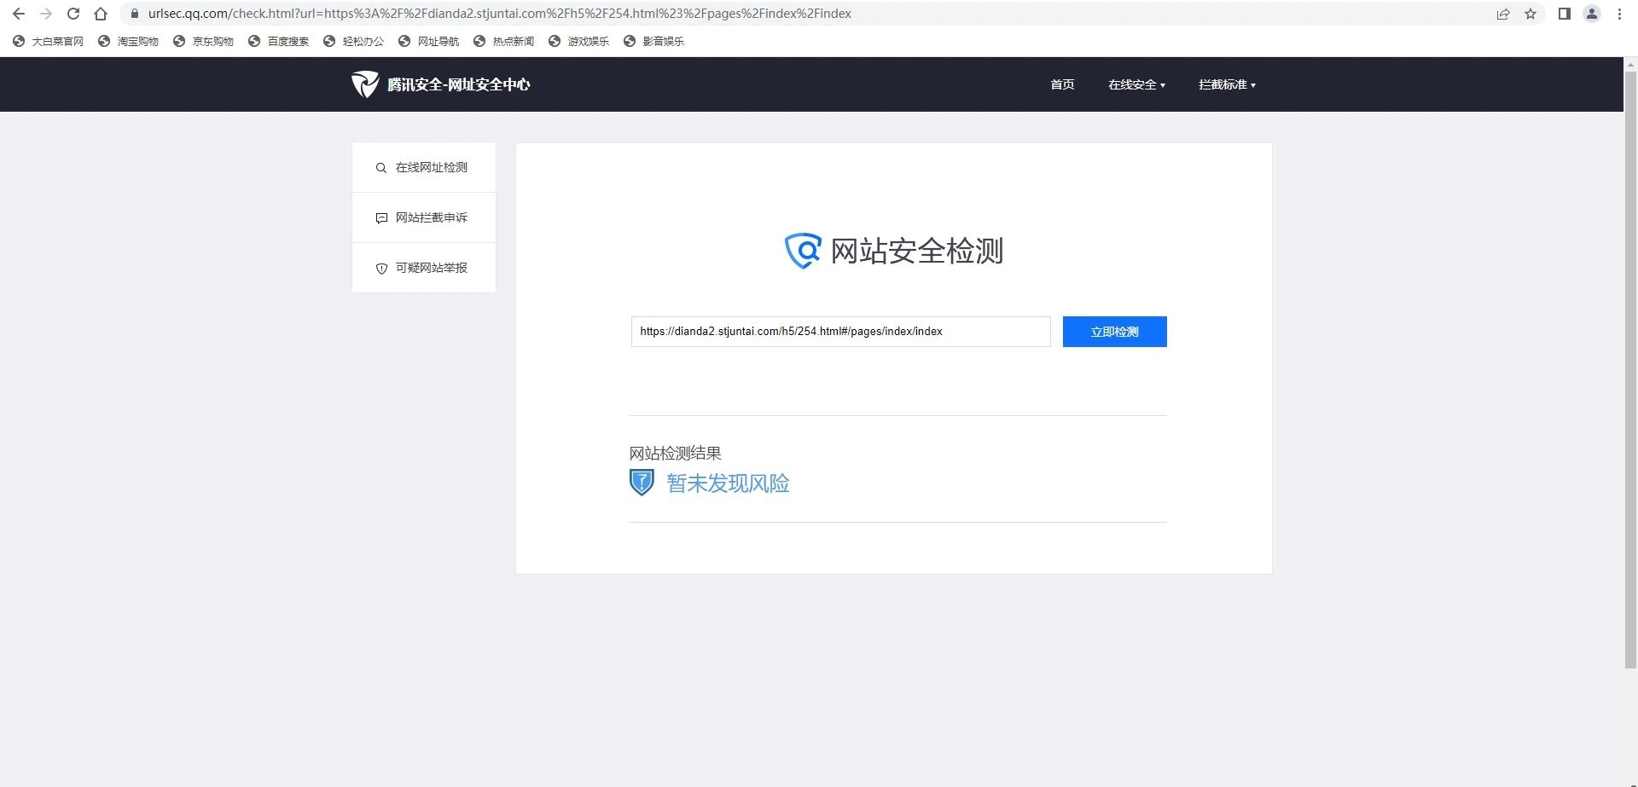
Task: Open the 大白菜官网 bookmark
Action: coord(48,41)
